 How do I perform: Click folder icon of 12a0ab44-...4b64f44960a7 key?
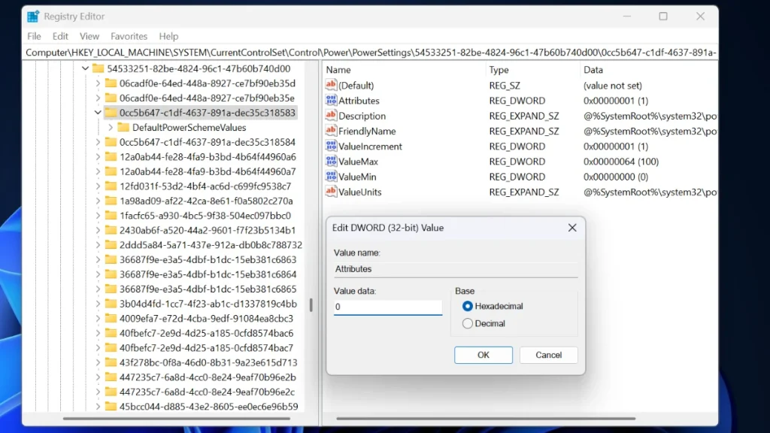(x=111, y=171)
